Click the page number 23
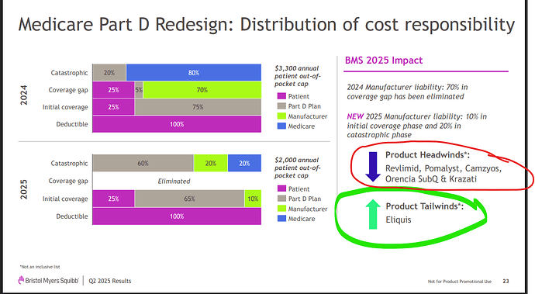 (506, 281)
